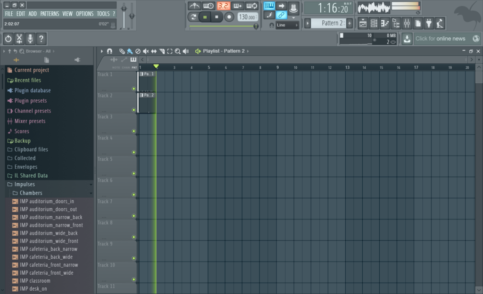Screen dimensions: 483x294
Task: Toggle Playlist magnet snap icon
Action: coord(109,51)
